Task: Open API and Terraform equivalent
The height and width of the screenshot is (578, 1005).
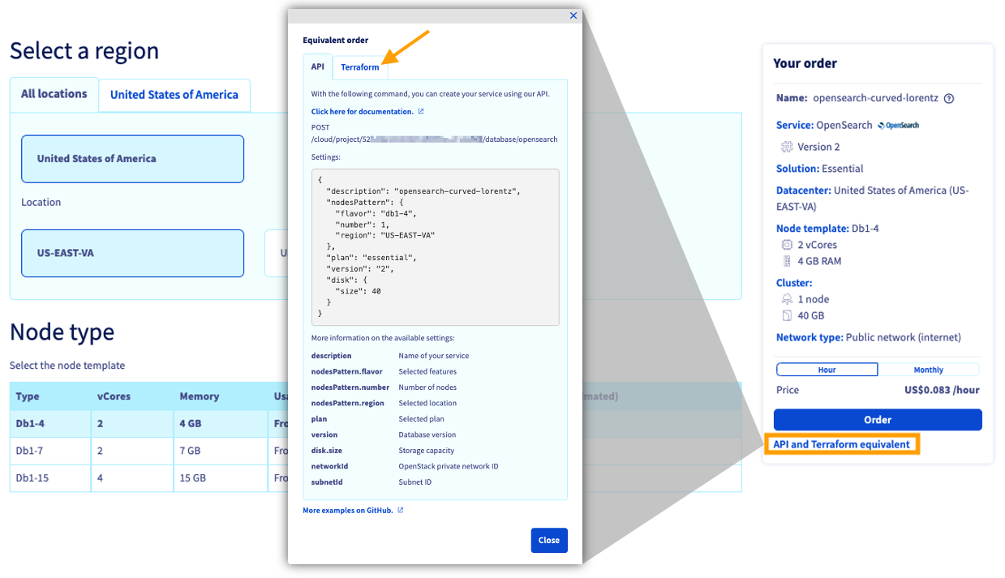Action: point(842,444)
